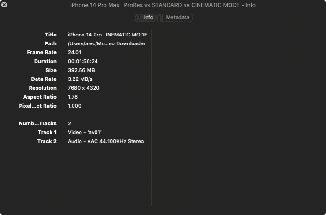Click the Aspect Ratio value 1.78
This screenshot has height=215, width=326.
pos(73,97)
